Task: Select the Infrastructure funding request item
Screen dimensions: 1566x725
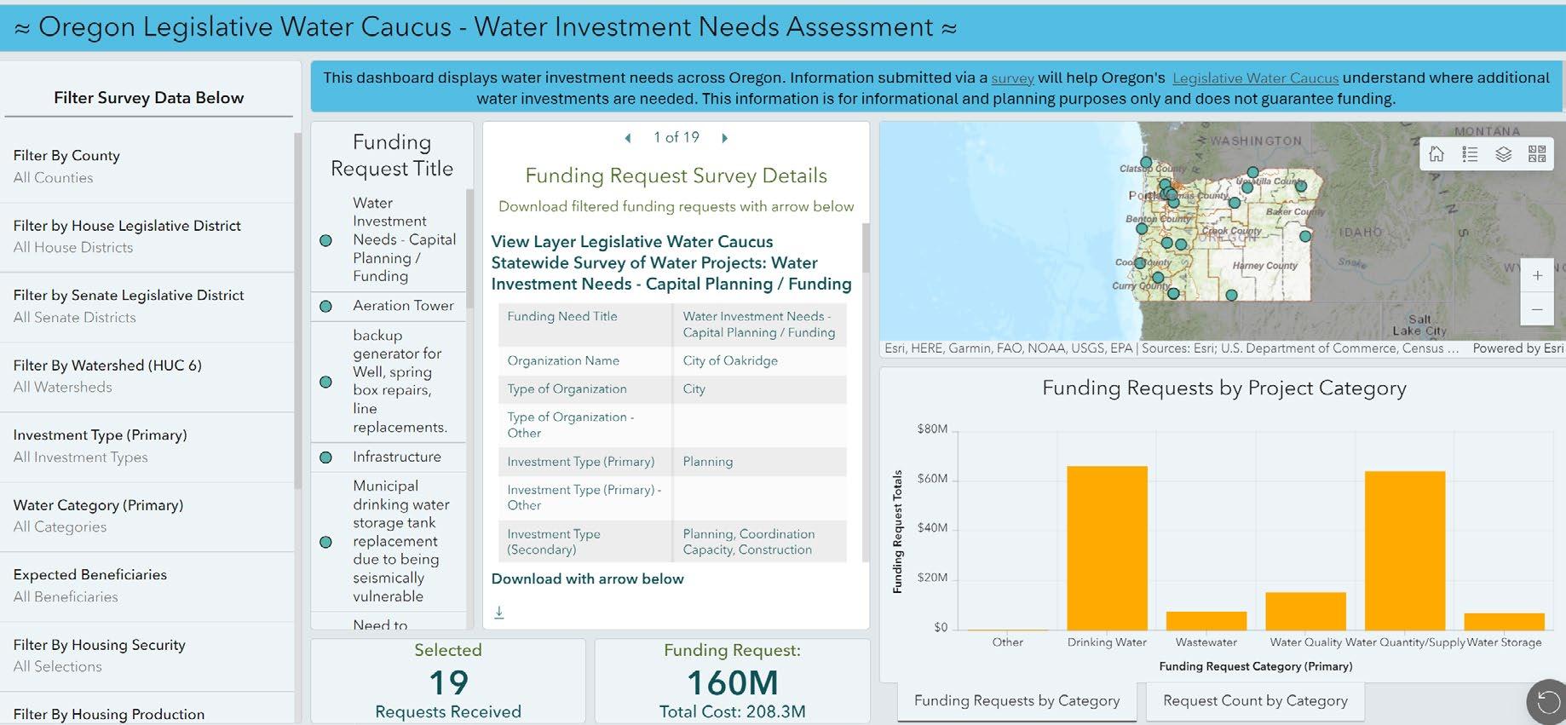Action: tap(396, 457)
